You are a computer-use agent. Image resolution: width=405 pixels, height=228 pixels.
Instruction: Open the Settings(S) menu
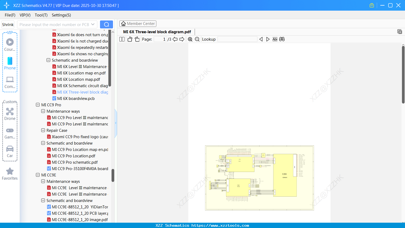coord(61,15)
